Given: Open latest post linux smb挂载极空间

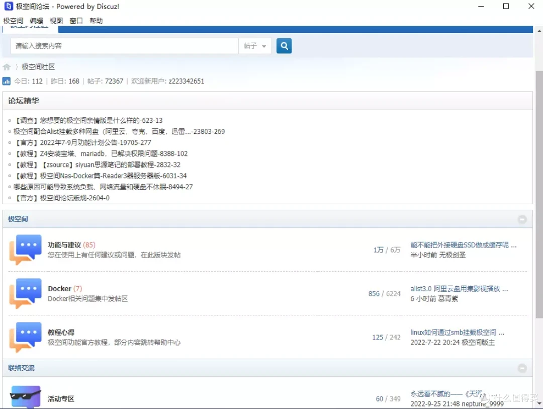Looking at the screenshot, I should tap(457, 333).
